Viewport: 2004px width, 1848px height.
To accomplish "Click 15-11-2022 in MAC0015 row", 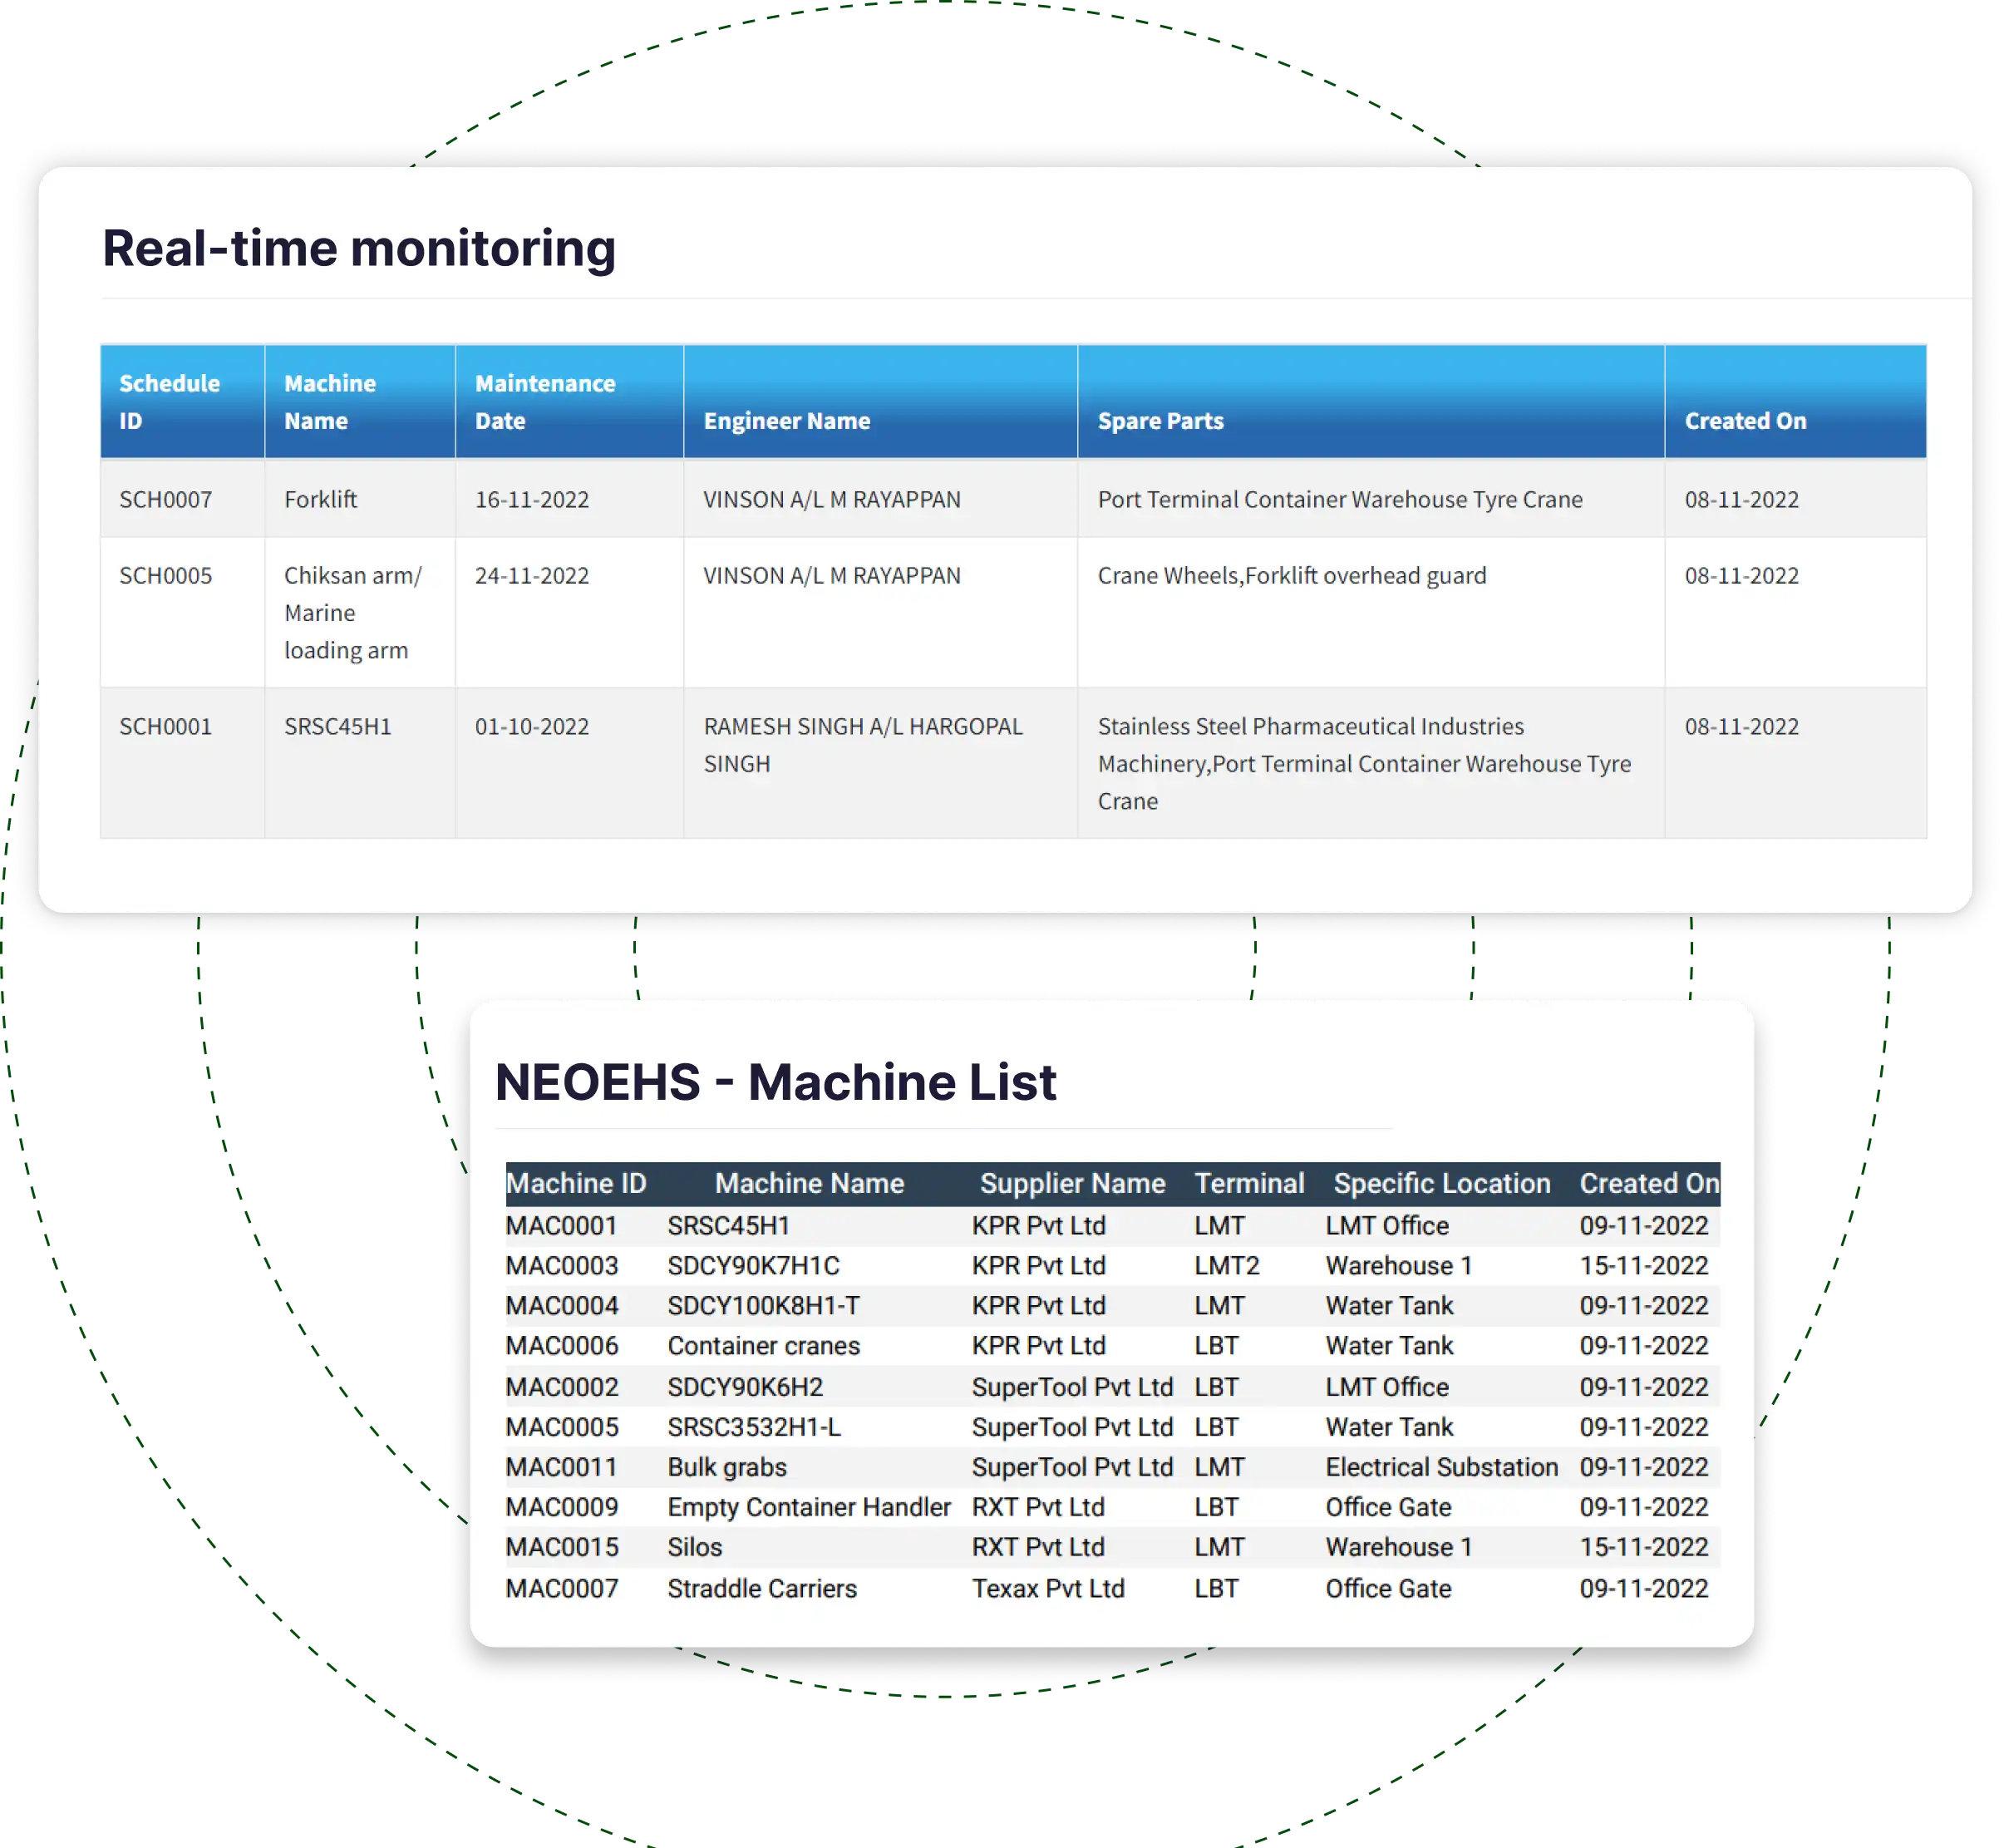I will coord(1643,1547).
